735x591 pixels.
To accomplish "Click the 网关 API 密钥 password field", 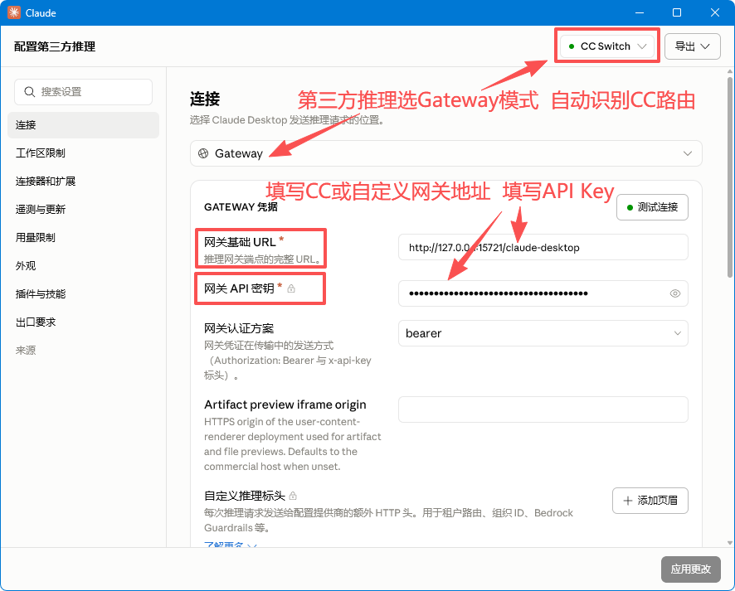I will 543,293.
